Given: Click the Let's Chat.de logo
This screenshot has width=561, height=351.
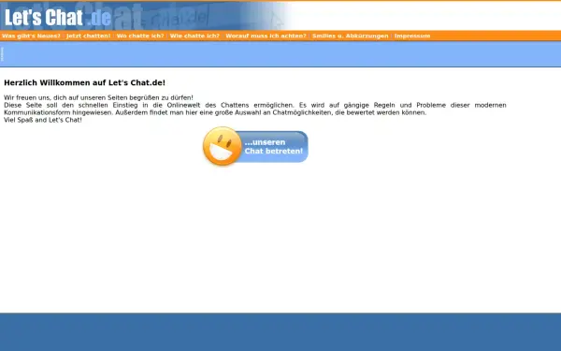Looking at the screenshot, I should (x=58, y=17).
